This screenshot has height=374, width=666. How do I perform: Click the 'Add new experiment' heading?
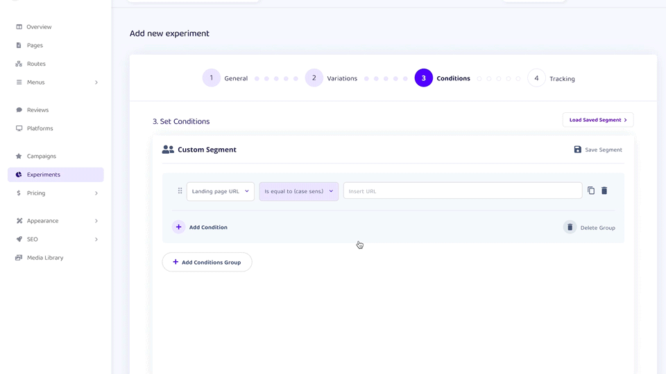click(x=169, y=33)
